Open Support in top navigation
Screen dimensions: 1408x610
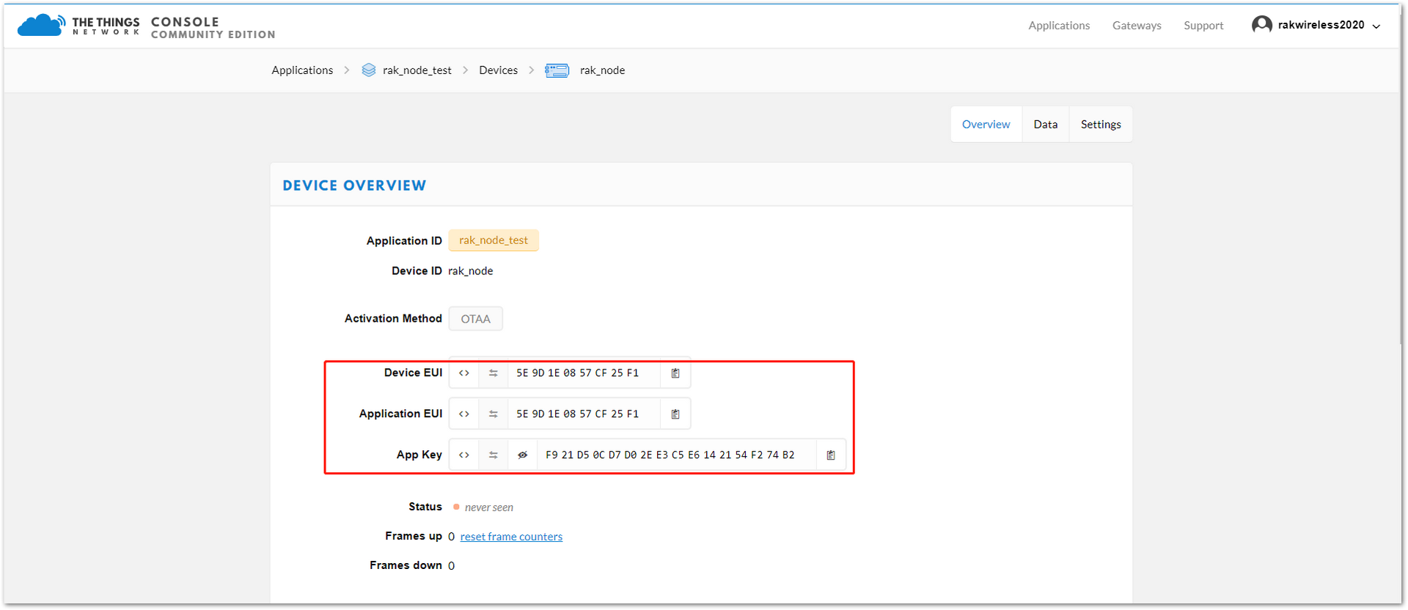click(x=1203, y=26)
